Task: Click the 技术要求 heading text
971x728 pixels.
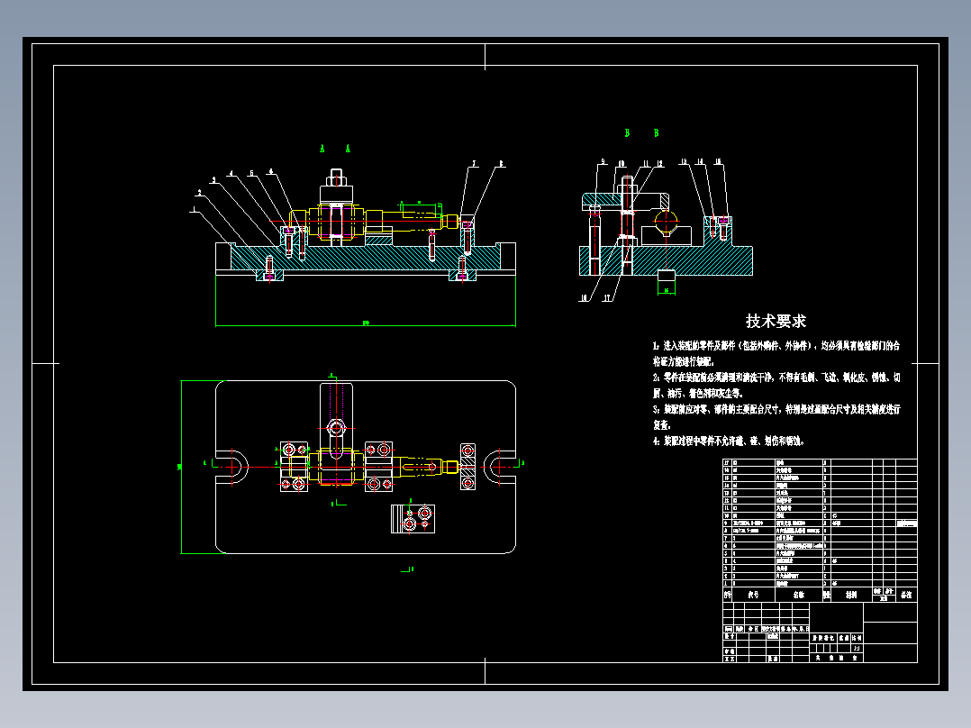Action: point(776,321)
